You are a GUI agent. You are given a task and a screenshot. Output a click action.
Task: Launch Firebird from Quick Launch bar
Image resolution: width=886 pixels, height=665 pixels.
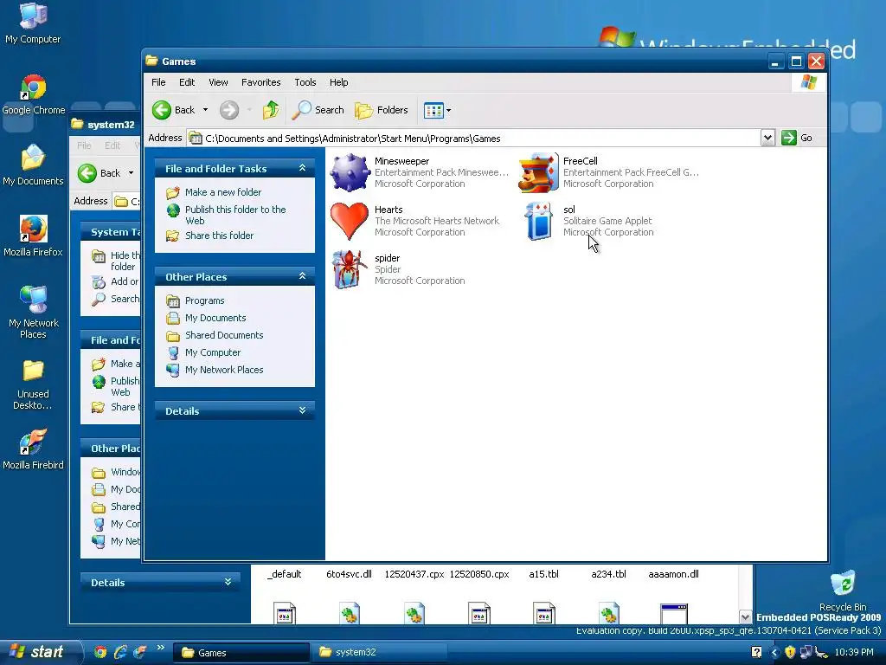tap(139, 653)
